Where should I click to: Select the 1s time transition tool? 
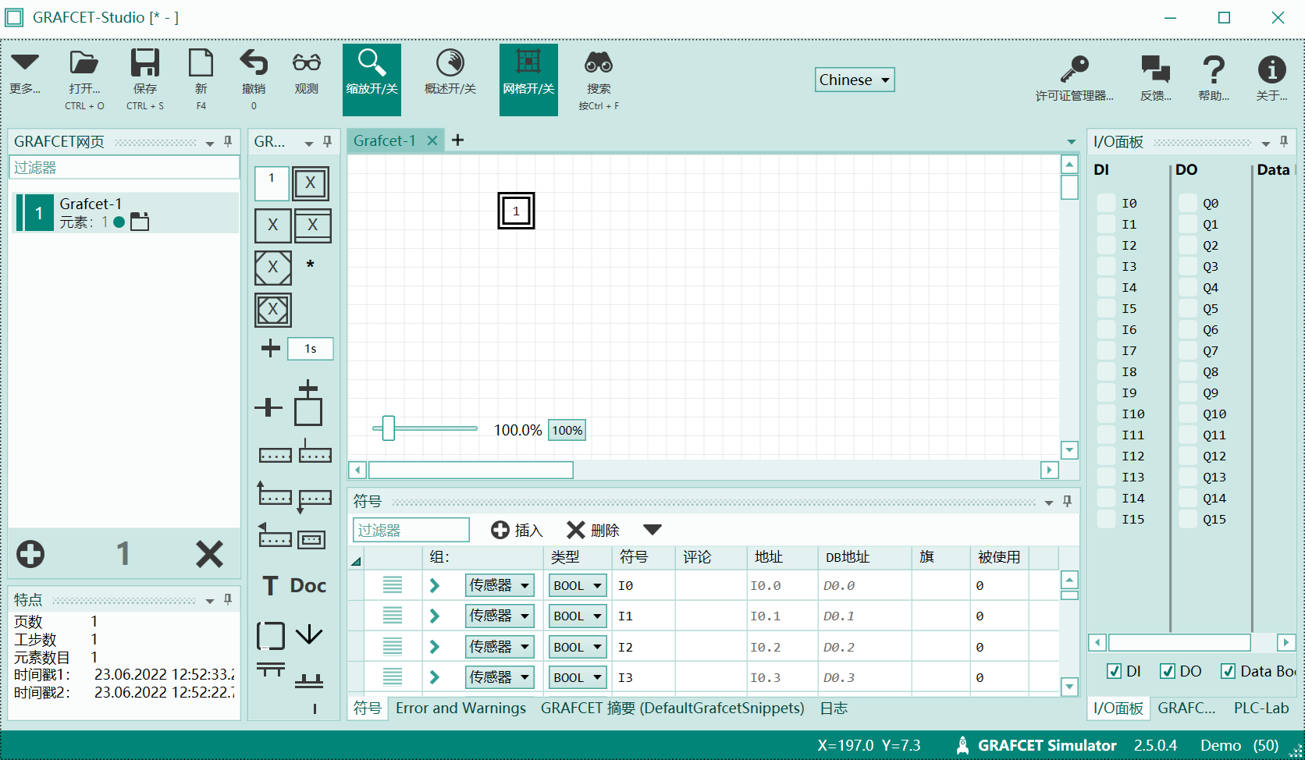click(311, 349)
